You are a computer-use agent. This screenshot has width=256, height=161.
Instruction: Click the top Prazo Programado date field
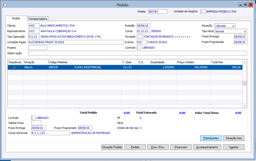241,42
